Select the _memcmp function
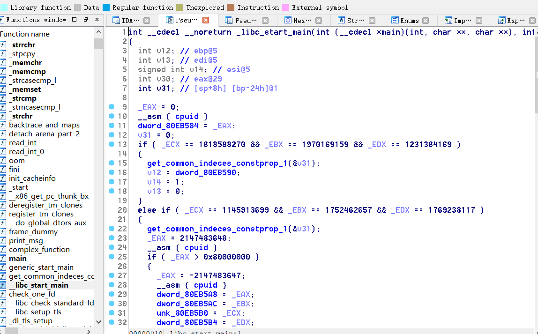The width and height of the screenshot is (538, 334). tap(28, 71)
